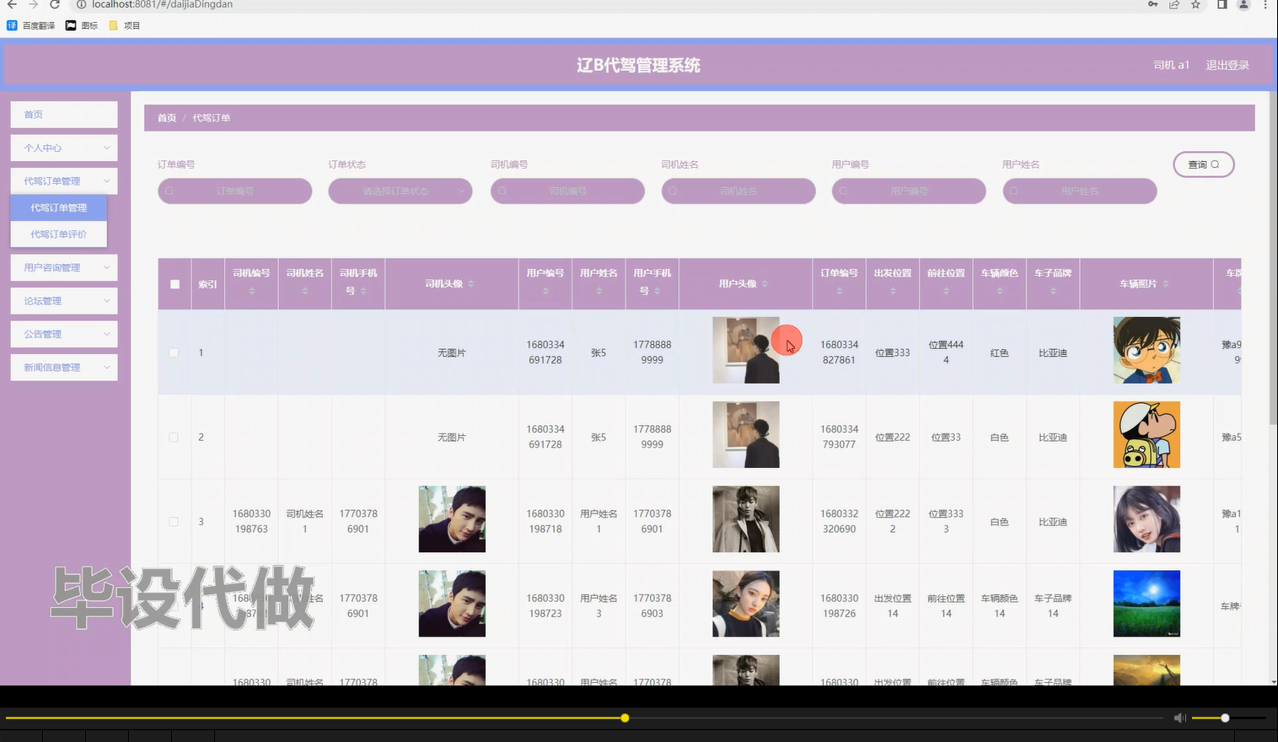This screenshot has height=742, width=1278.
Task: Open the 订单状态 dropdown selector
Action: click(x=400, y=191)
